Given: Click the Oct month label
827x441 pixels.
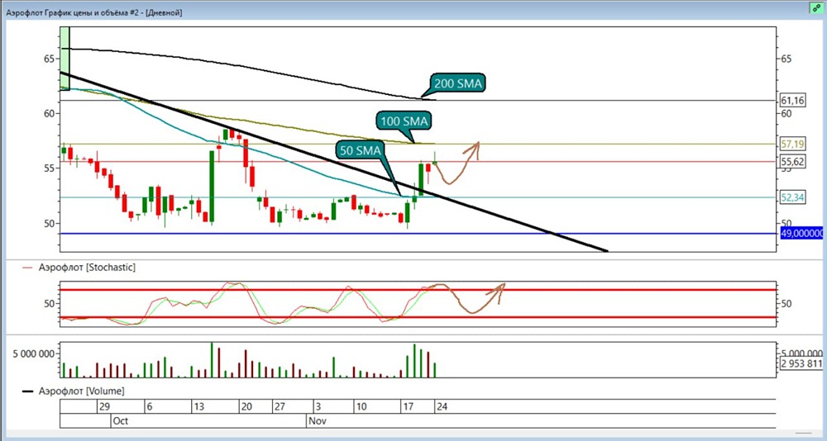Looking at the screenshot, I should [x=120, y=421].
